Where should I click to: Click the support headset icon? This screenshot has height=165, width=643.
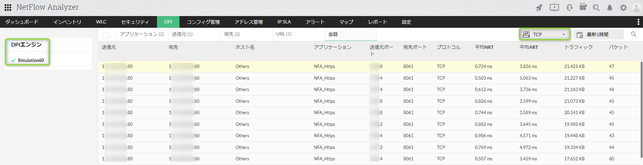[569, 8]
